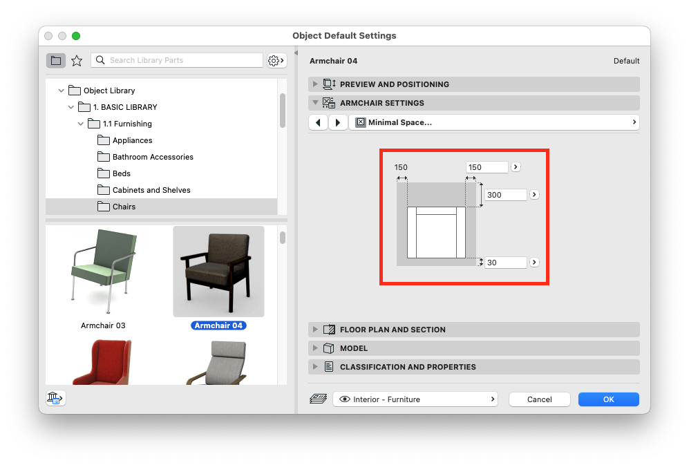Collapse Armchair Settings panel

pyautogui.click(x=315, y=103)
